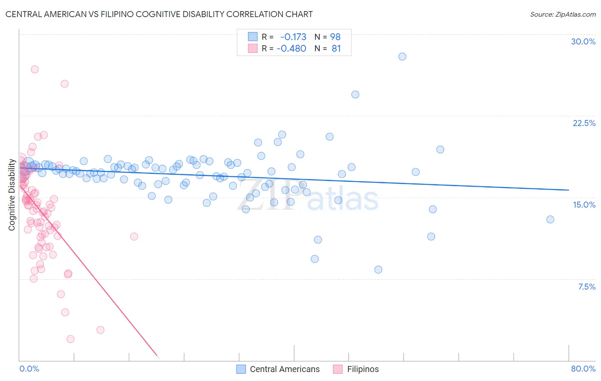The width and height of the screenshot is (601, 381).
Task: Toggle the Filipinos legend label
Action: coord(363,369)
